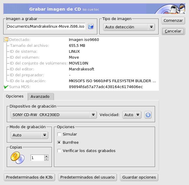
Task: Select the ID del preparador row
Action: 81,75
